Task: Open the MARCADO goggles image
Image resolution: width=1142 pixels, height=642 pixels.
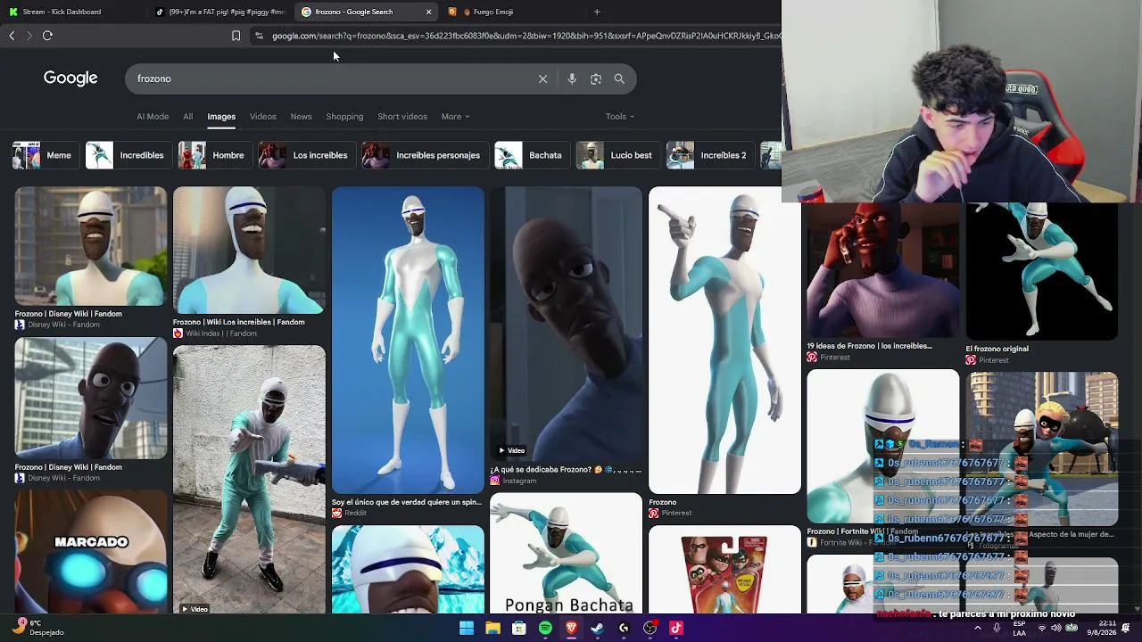Action: click(x=91, y=552)
